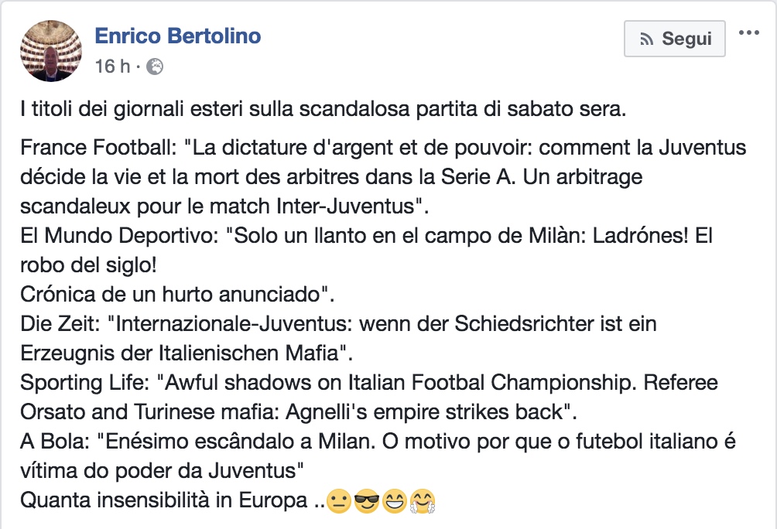
Task: Click the globe public privacy icon
Action: 155,67
